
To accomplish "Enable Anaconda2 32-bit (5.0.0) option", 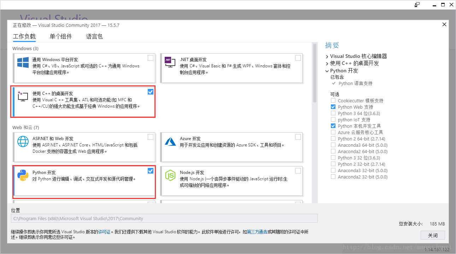I will pos(333,177).
